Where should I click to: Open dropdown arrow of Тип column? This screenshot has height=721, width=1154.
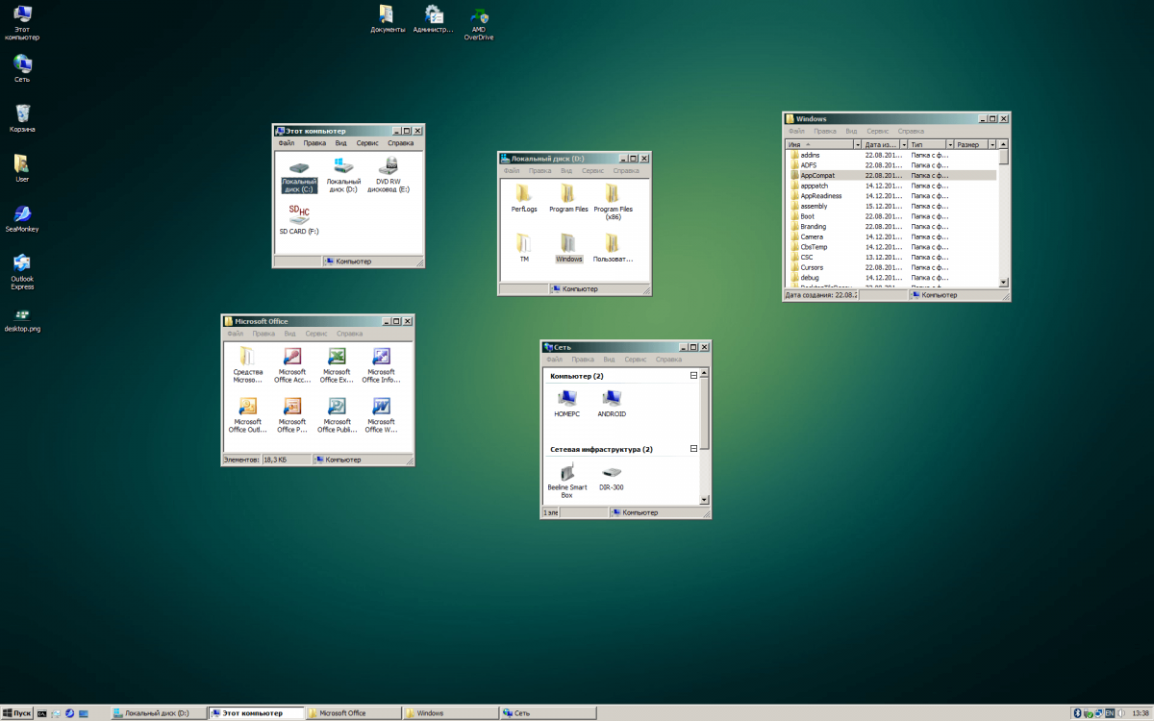pos(948,144)
